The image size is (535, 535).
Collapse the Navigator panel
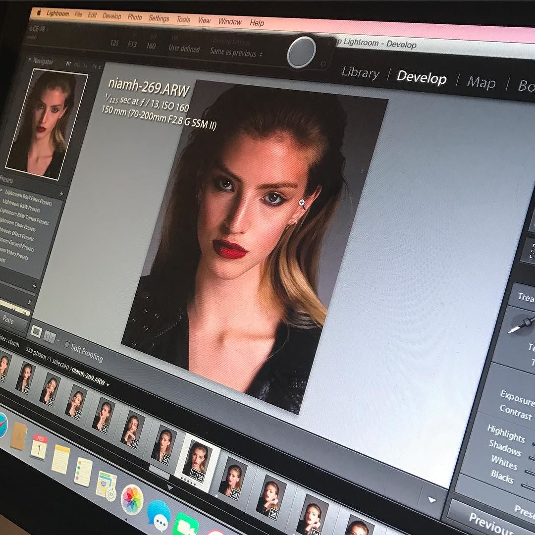click(x=30, y=60)
